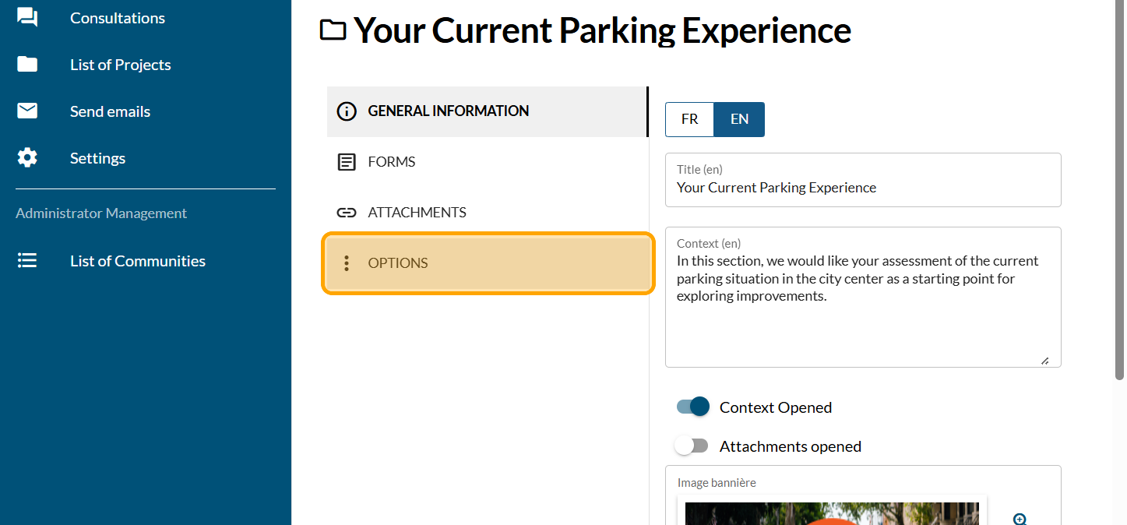The image size is (1127, 525).
Task: Click into the Title (en) field
Action: pos(862,188)
